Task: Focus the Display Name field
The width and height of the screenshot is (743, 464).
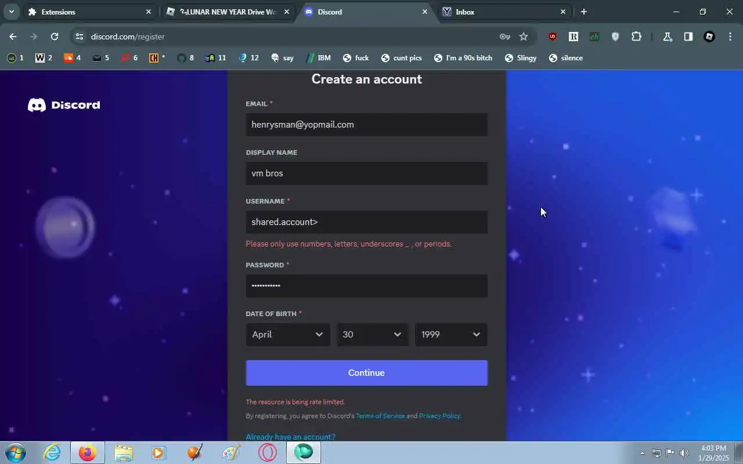Action: [367, 173]
